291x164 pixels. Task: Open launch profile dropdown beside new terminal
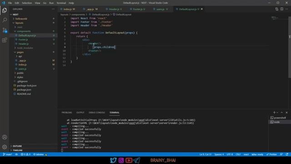pos(277,113)
